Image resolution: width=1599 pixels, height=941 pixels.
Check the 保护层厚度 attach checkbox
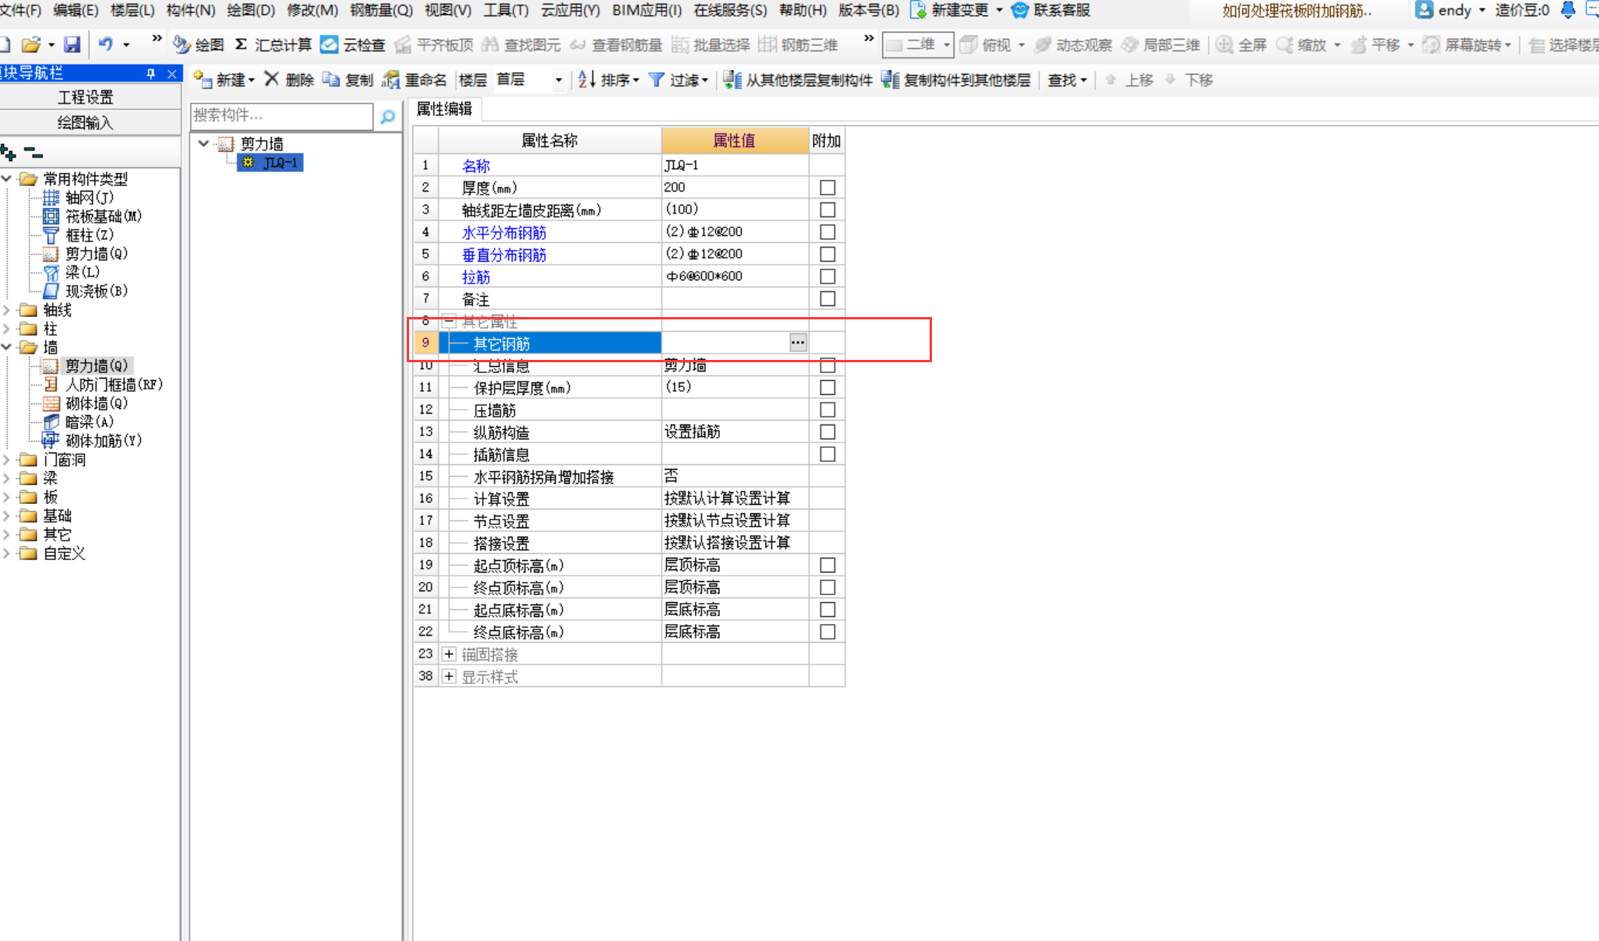point(828,387)
